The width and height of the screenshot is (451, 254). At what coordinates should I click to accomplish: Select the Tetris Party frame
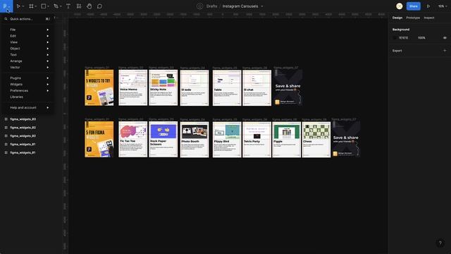(257, 140)
